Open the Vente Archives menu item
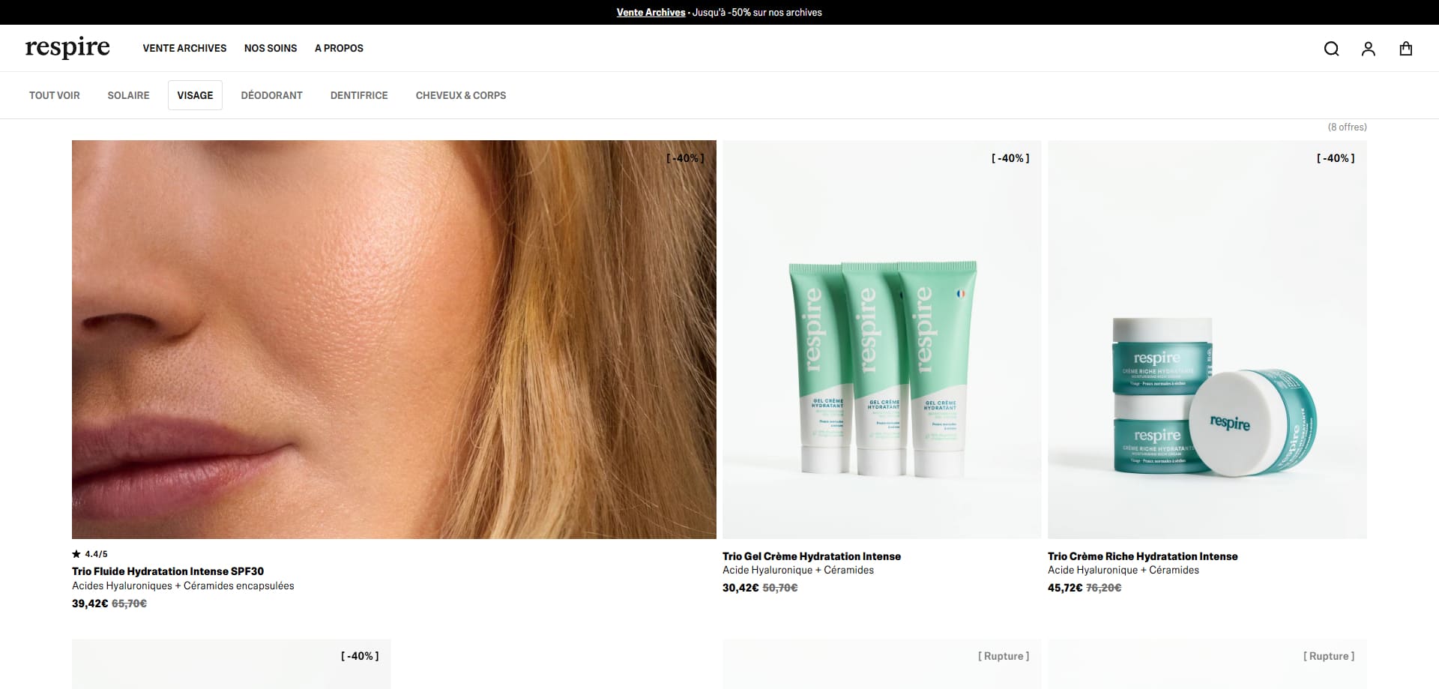Screen dimensions: 1439x689 (184, 48)
